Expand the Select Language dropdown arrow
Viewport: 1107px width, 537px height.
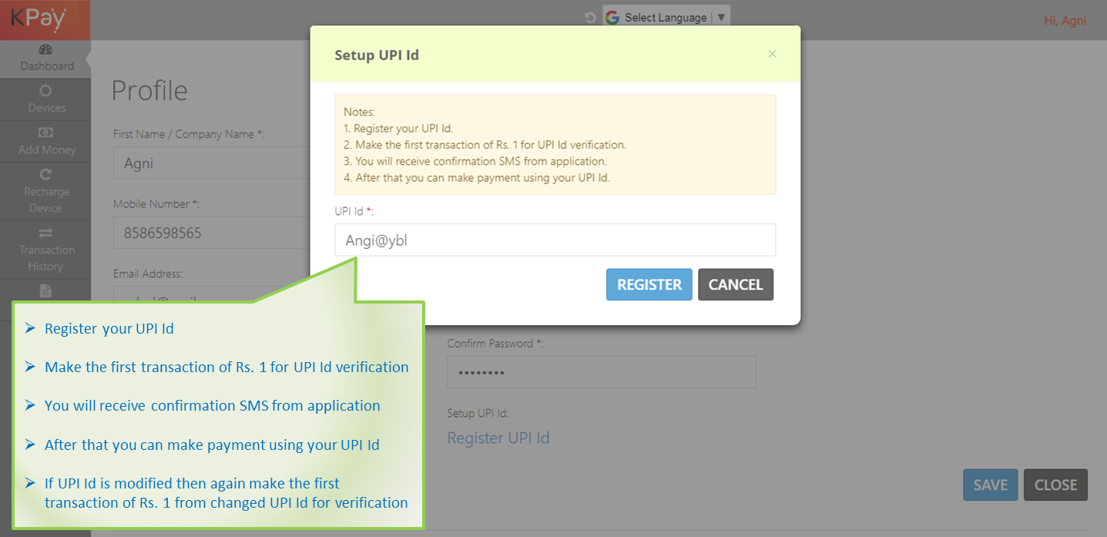(x=720, y=18)
